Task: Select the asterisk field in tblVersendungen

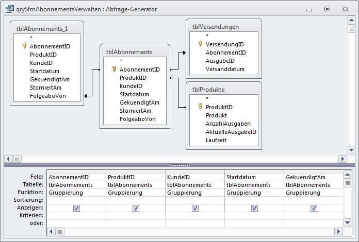Action: [x=207, y=36]
